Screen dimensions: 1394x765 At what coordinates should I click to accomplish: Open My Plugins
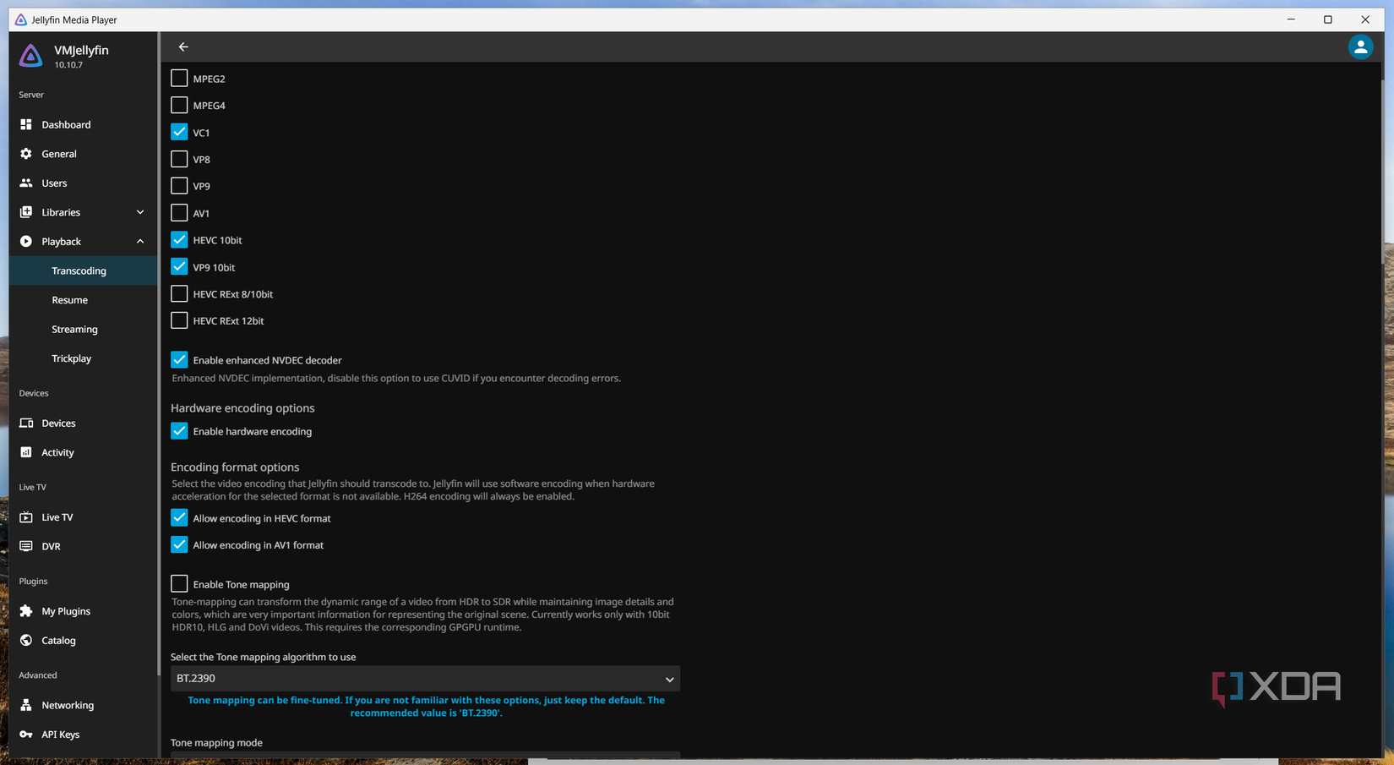pyautogui.click(x=65, y=610)
